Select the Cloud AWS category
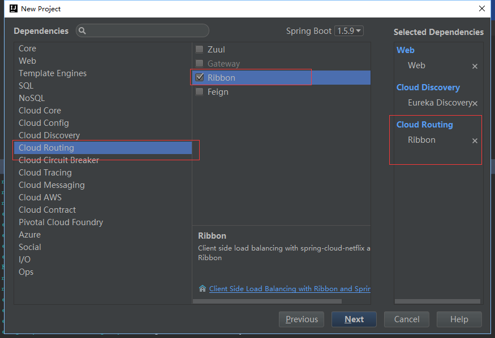This screenshot has width=495, height=338. [103, 197]
